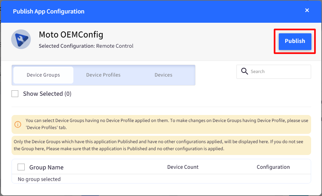Screen dimensions: 322x196
Task: Open the Device Profiles tab
Action: [x=103, y=75]
